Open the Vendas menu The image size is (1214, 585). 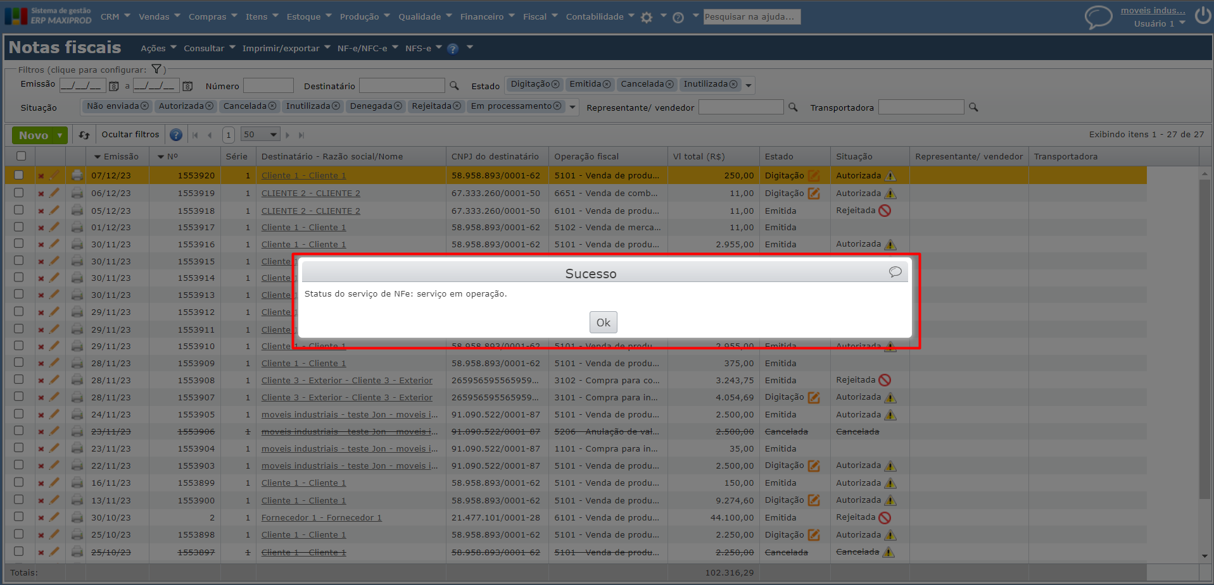[160, 17]
